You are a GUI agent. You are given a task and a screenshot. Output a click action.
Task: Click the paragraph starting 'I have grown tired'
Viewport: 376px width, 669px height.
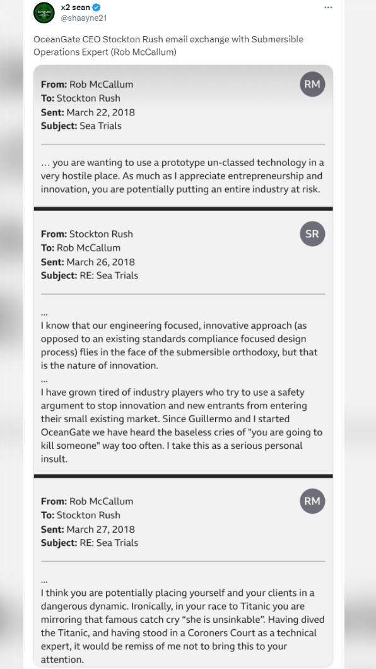pyautogui.click(x=182, y=425)
